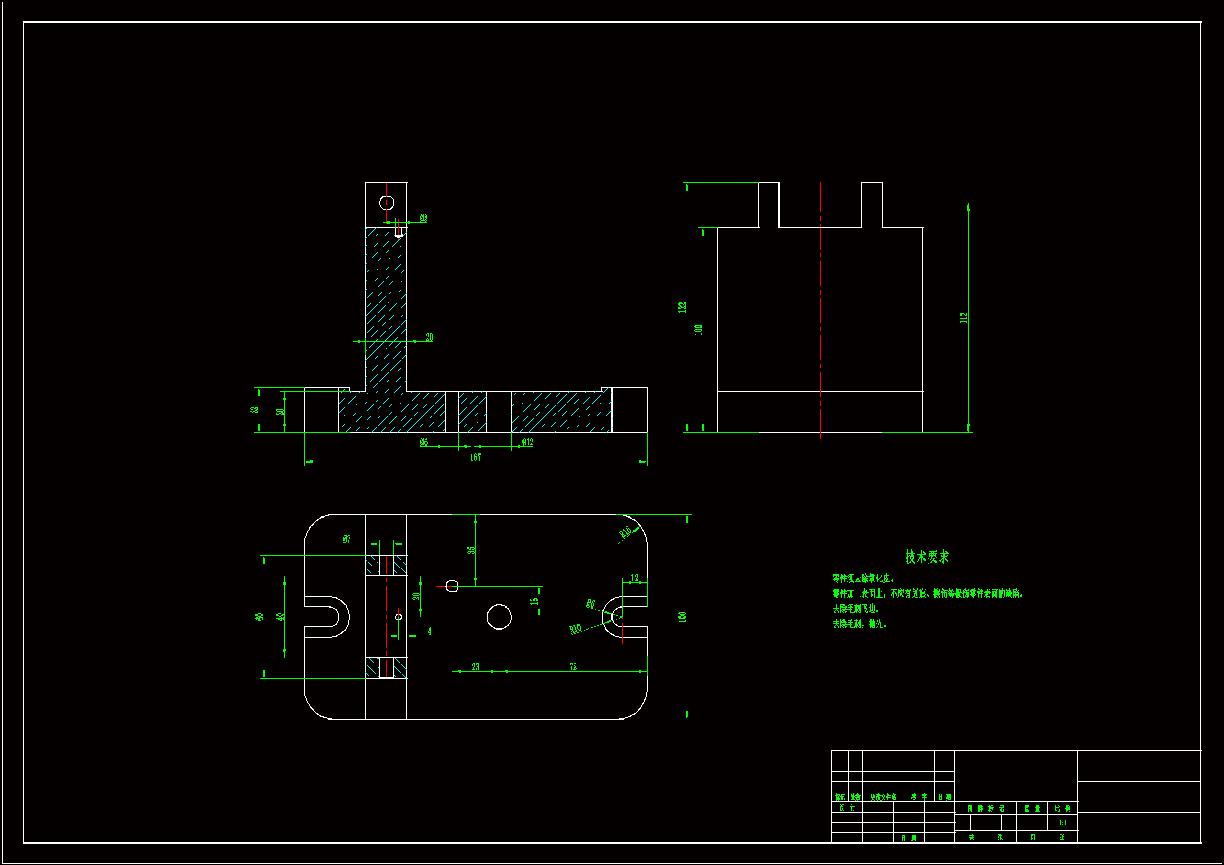1224x865 pixels.
Task: Select the R10 slot radius annotation
Action: (x=575, y=629)
